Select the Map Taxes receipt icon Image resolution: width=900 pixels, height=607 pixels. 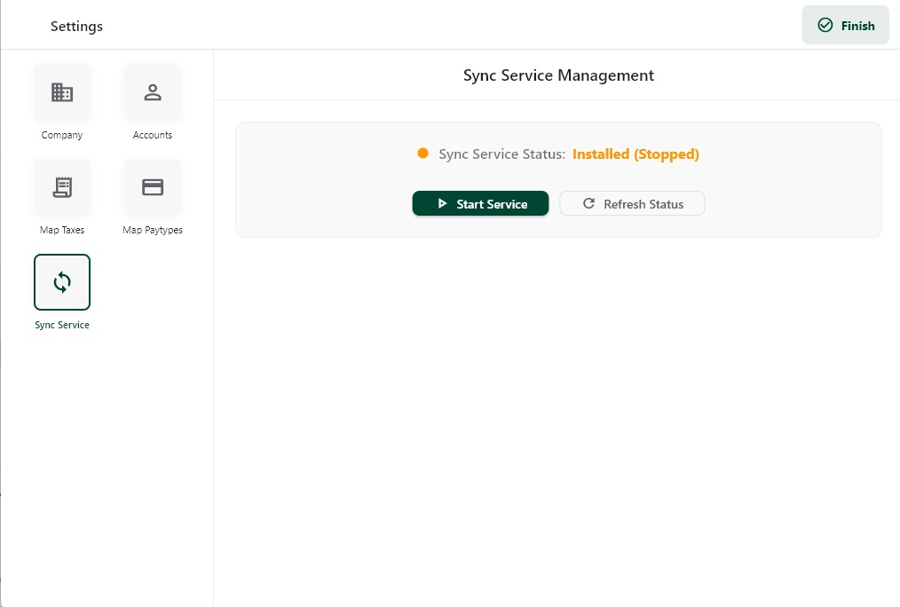point(62,187)
